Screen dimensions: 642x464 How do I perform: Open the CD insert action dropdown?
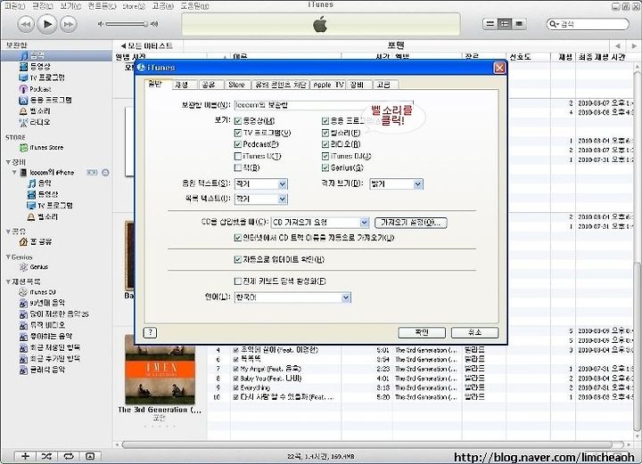(x=320, y=223)
